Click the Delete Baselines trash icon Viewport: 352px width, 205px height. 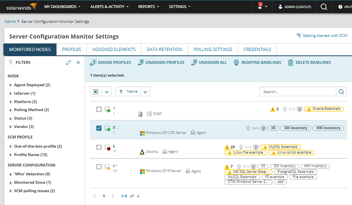click(290, 63)
